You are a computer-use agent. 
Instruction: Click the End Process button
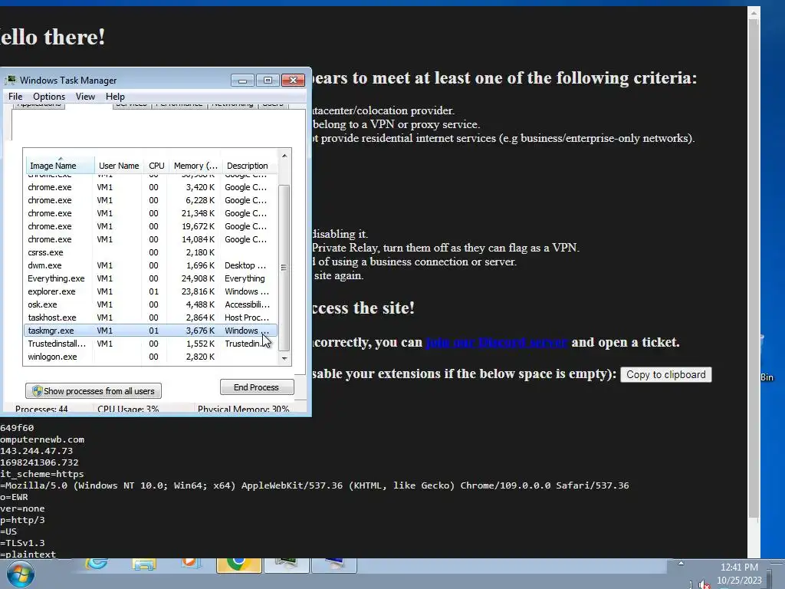pyautogui.click(x=257, y=387)
